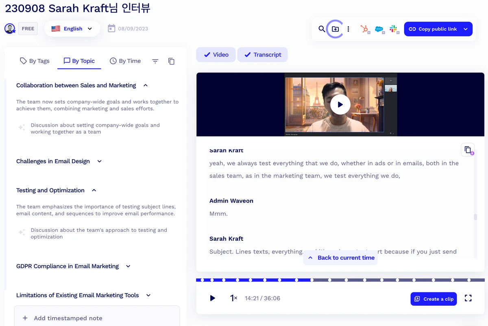
Task: Click the HubSpot integration icon
Action: (x=365, y=29)
